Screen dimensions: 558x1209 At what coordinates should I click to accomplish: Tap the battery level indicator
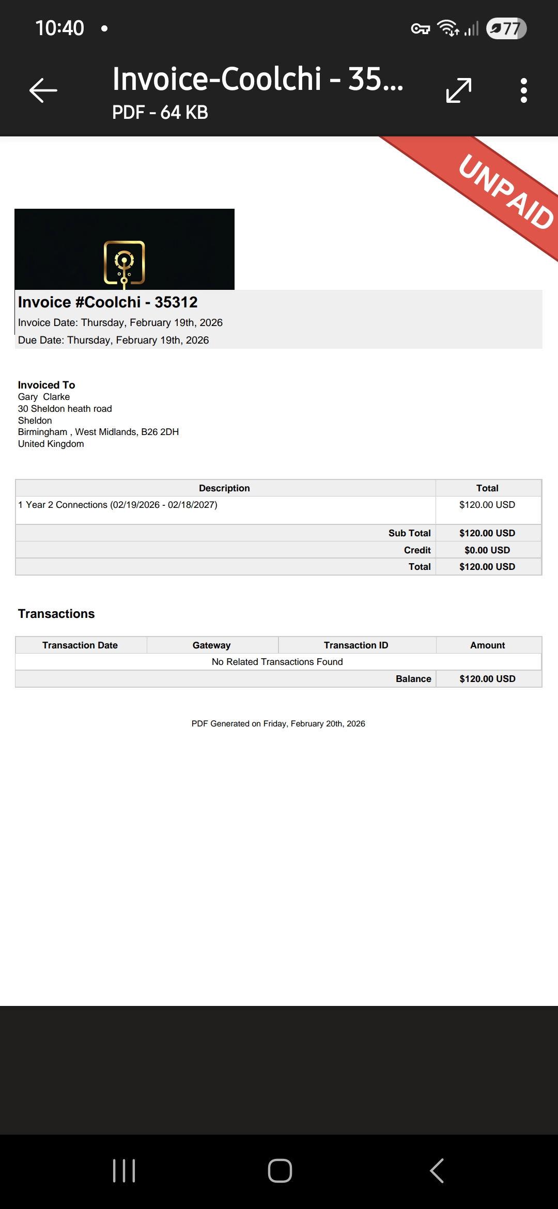click(506, 28)
